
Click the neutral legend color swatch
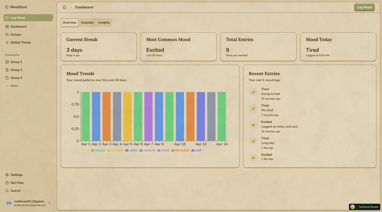tap(141, 150)
